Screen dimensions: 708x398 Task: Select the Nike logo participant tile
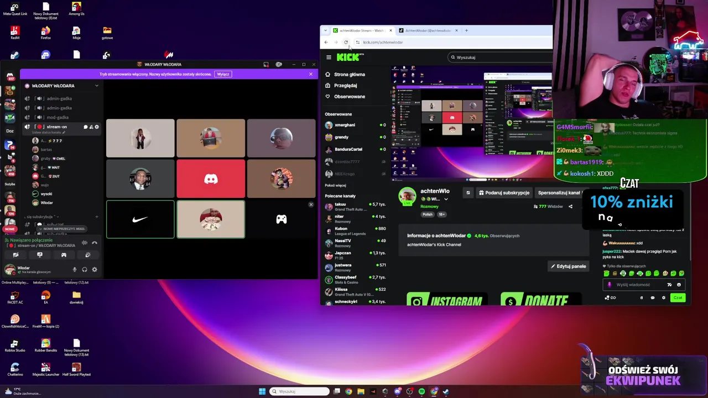[140, 219]
